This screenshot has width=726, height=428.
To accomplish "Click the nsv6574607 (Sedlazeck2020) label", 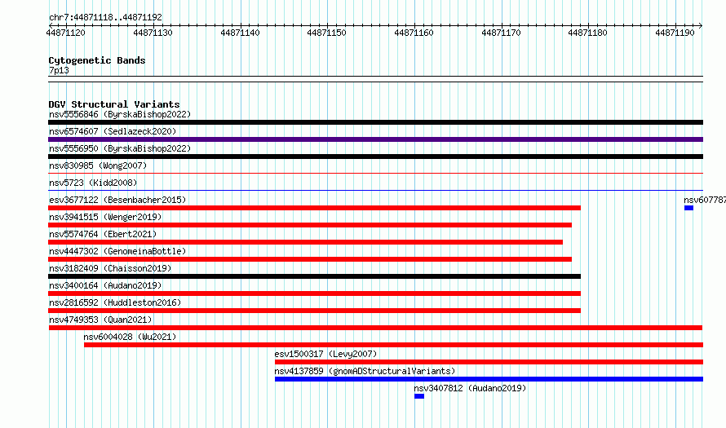I will click(x=113, y=131).
